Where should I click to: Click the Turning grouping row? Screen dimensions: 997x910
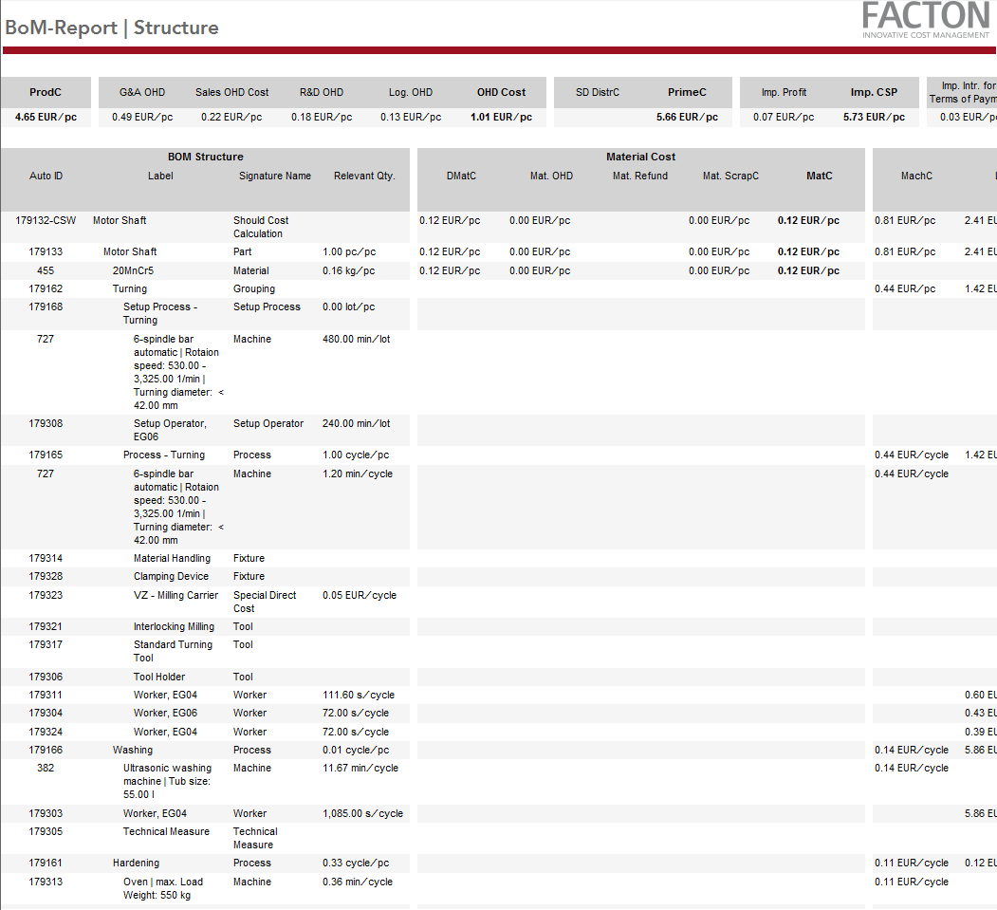pyautogui.click(x=130, y=288)
